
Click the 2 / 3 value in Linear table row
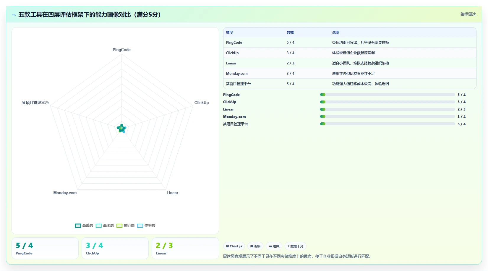290,63
